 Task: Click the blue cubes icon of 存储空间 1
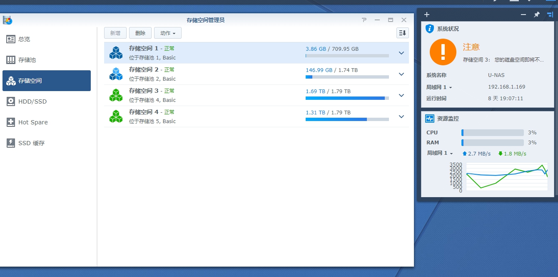coord(116,53)
